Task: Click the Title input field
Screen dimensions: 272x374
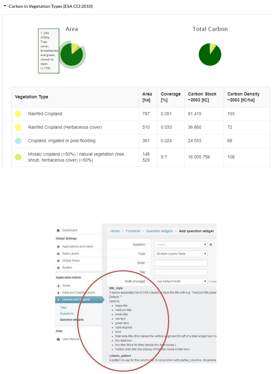Action: [181, 272]
